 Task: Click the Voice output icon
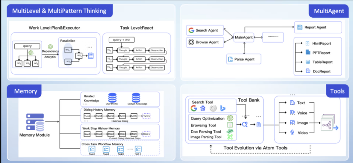coord(292,113)
